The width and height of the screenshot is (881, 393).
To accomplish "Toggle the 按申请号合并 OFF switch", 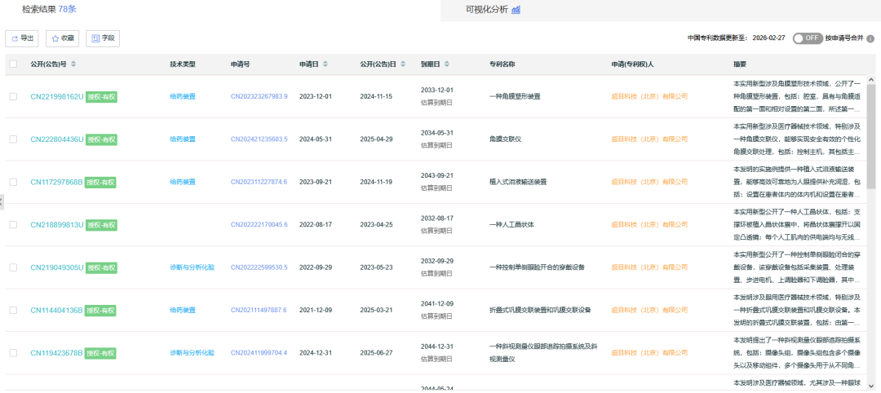I will pos(808,38).
